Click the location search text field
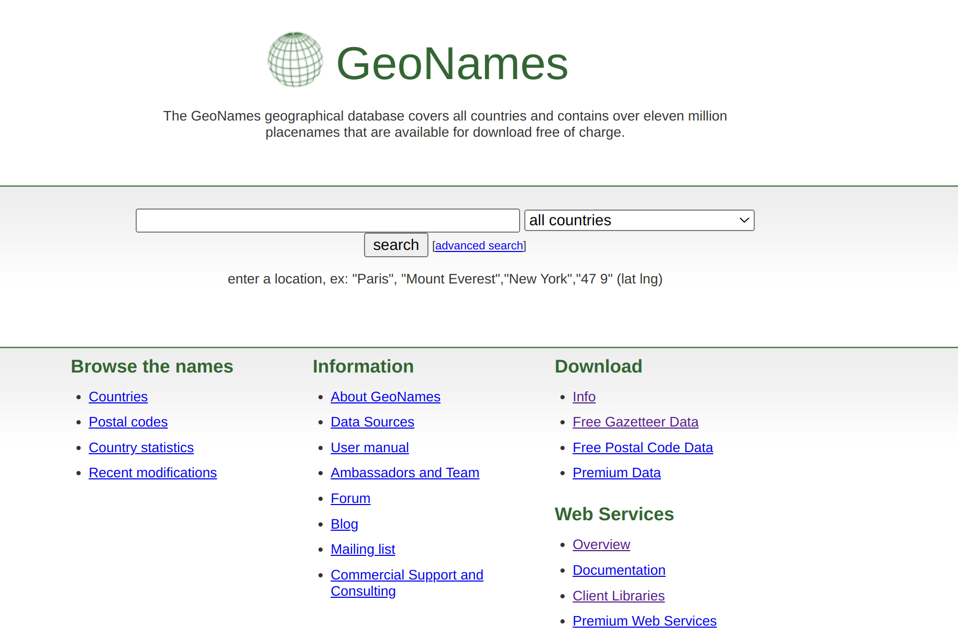The width and height of the screenshot is (958, 635). click(328, 221)
